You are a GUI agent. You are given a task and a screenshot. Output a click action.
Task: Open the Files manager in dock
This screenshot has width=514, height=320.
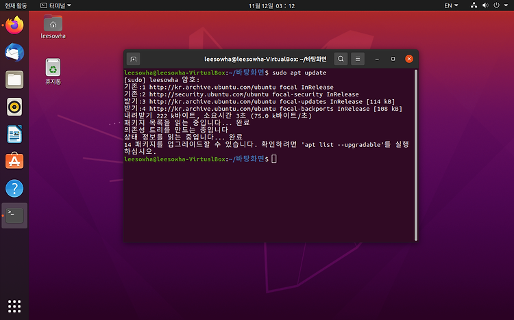14,79
